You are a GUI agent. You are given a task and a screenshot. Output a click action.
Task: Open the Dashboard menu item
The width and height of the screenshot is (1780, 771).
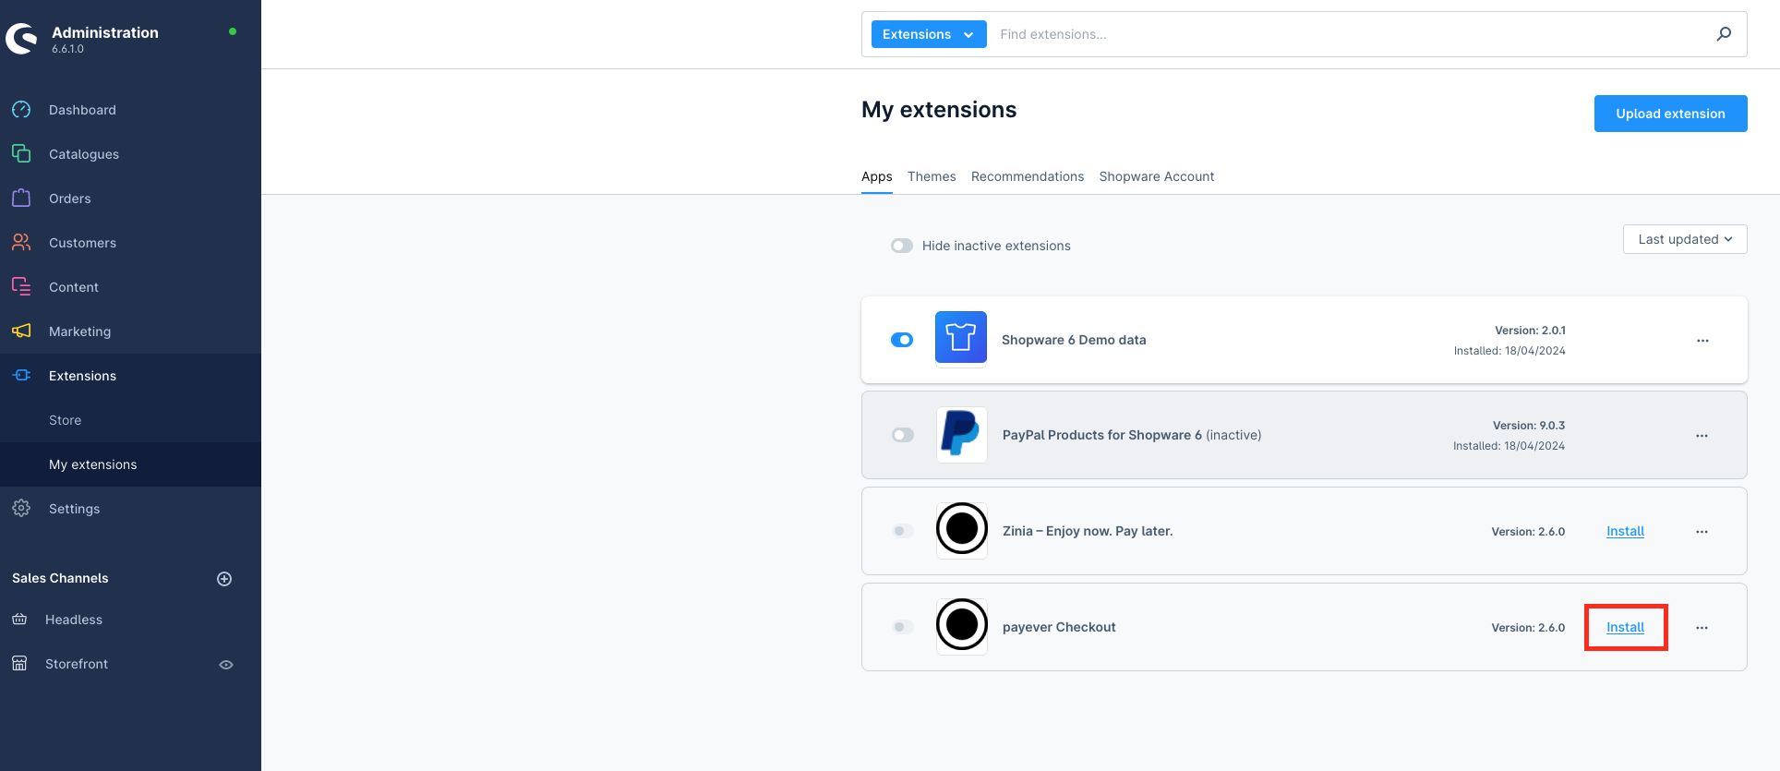[x=130, y=110]
